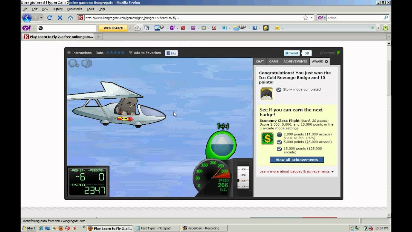Open a new tab with the plus button
Image resolution: width=412 pixels, height=232 pixels.
click(x=98, y=37)
